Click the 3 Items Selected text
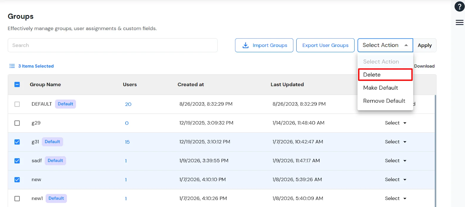Screen dimensions: 465x207 [36, 66]
